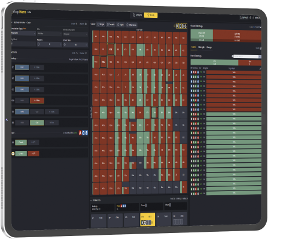
Task: Select the green Call in BB row
Action: [x=37, y=123]
